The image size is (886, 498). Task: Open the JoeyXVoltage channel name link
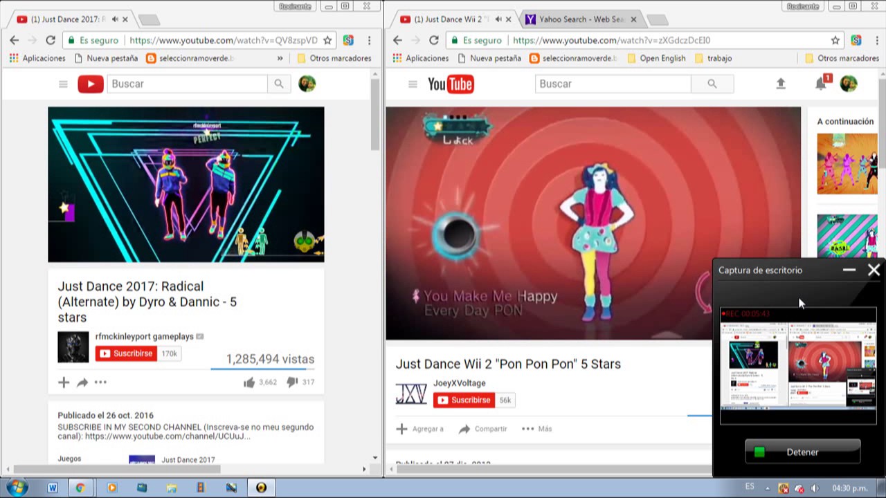click(x=460, y=382)
